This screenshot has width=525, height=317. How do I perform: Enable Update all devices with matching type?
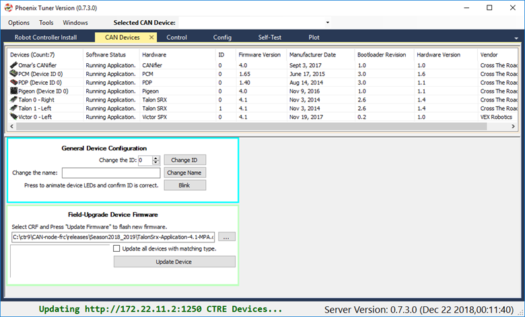tap(116, 248)
